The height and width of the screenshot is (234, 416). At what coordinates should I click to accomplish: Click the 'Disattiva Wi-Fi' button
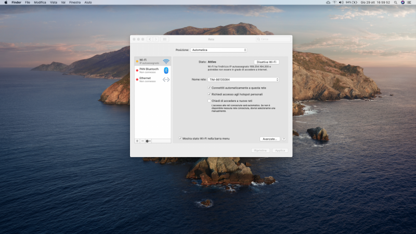point(266,62)
